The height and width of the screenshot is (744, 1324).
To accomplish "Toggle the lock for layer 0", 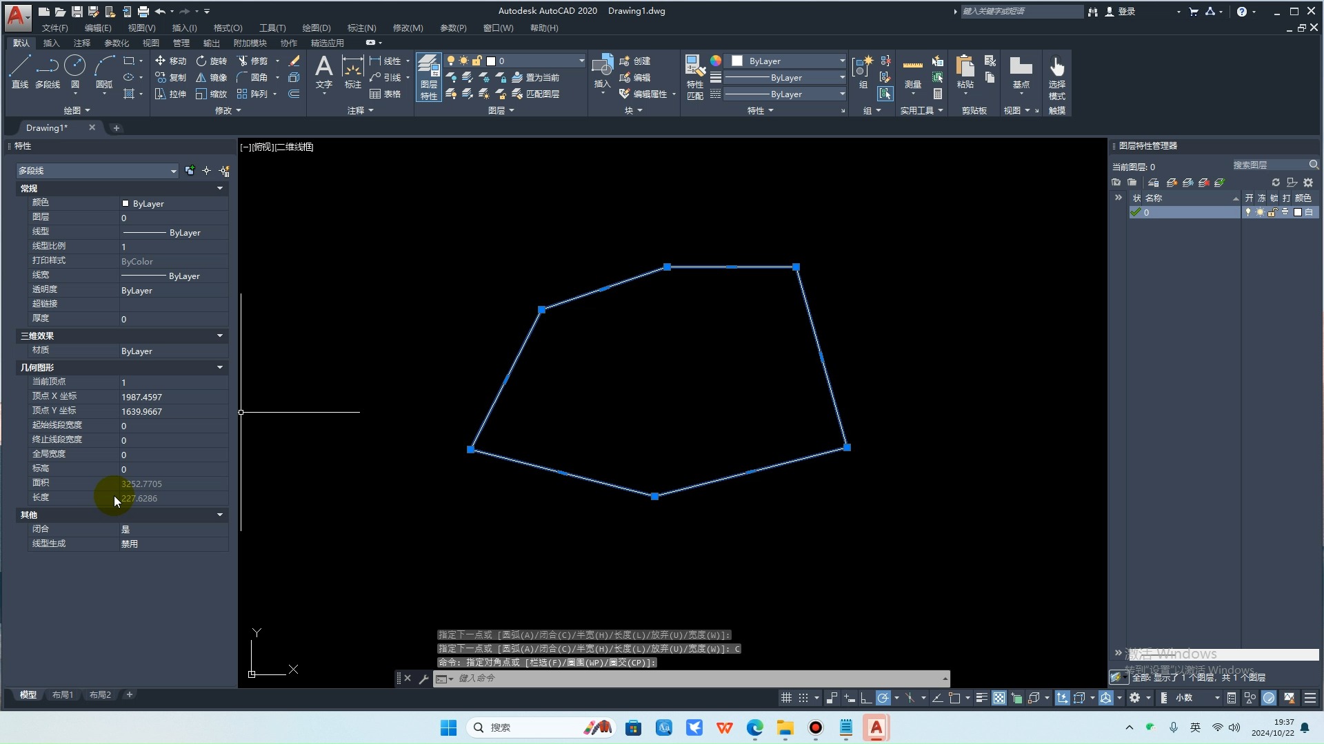I will (1272, 213).
